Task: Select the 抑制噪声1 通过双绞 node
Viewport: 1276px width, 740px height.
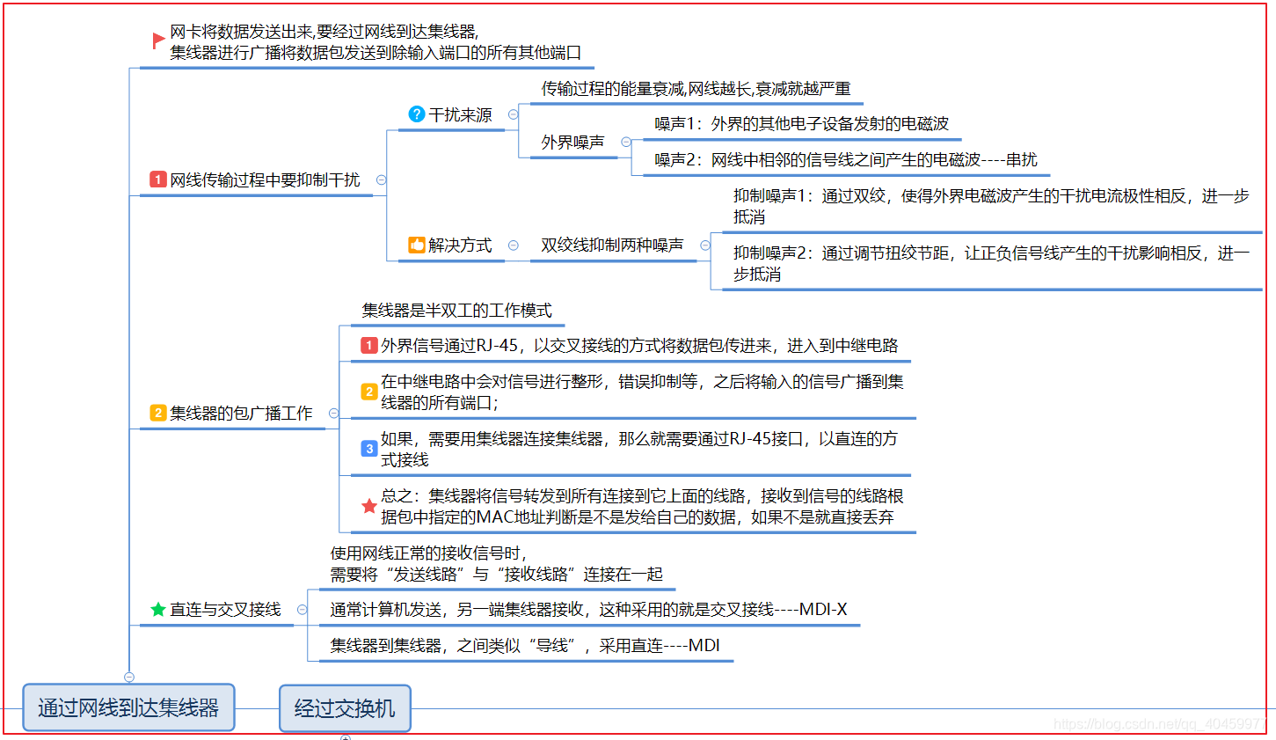Action: [x=992, y=206]
